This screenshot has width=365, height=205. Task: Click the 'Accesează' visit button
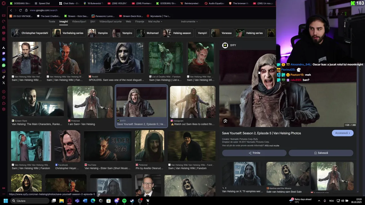(x=343, y=133)
